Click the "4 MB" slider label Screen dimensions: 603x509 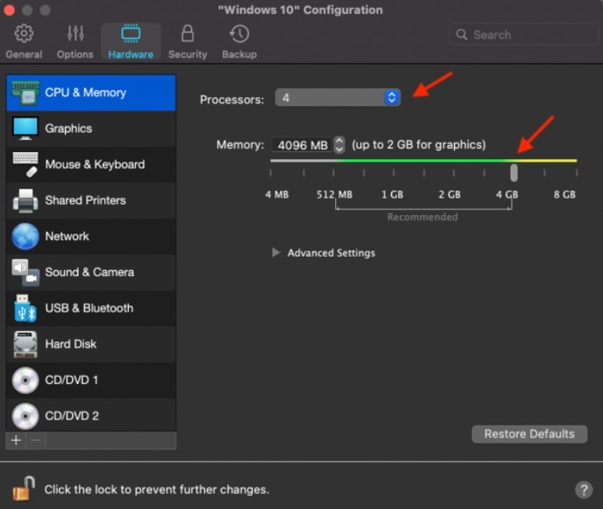(x=277, y=195)
